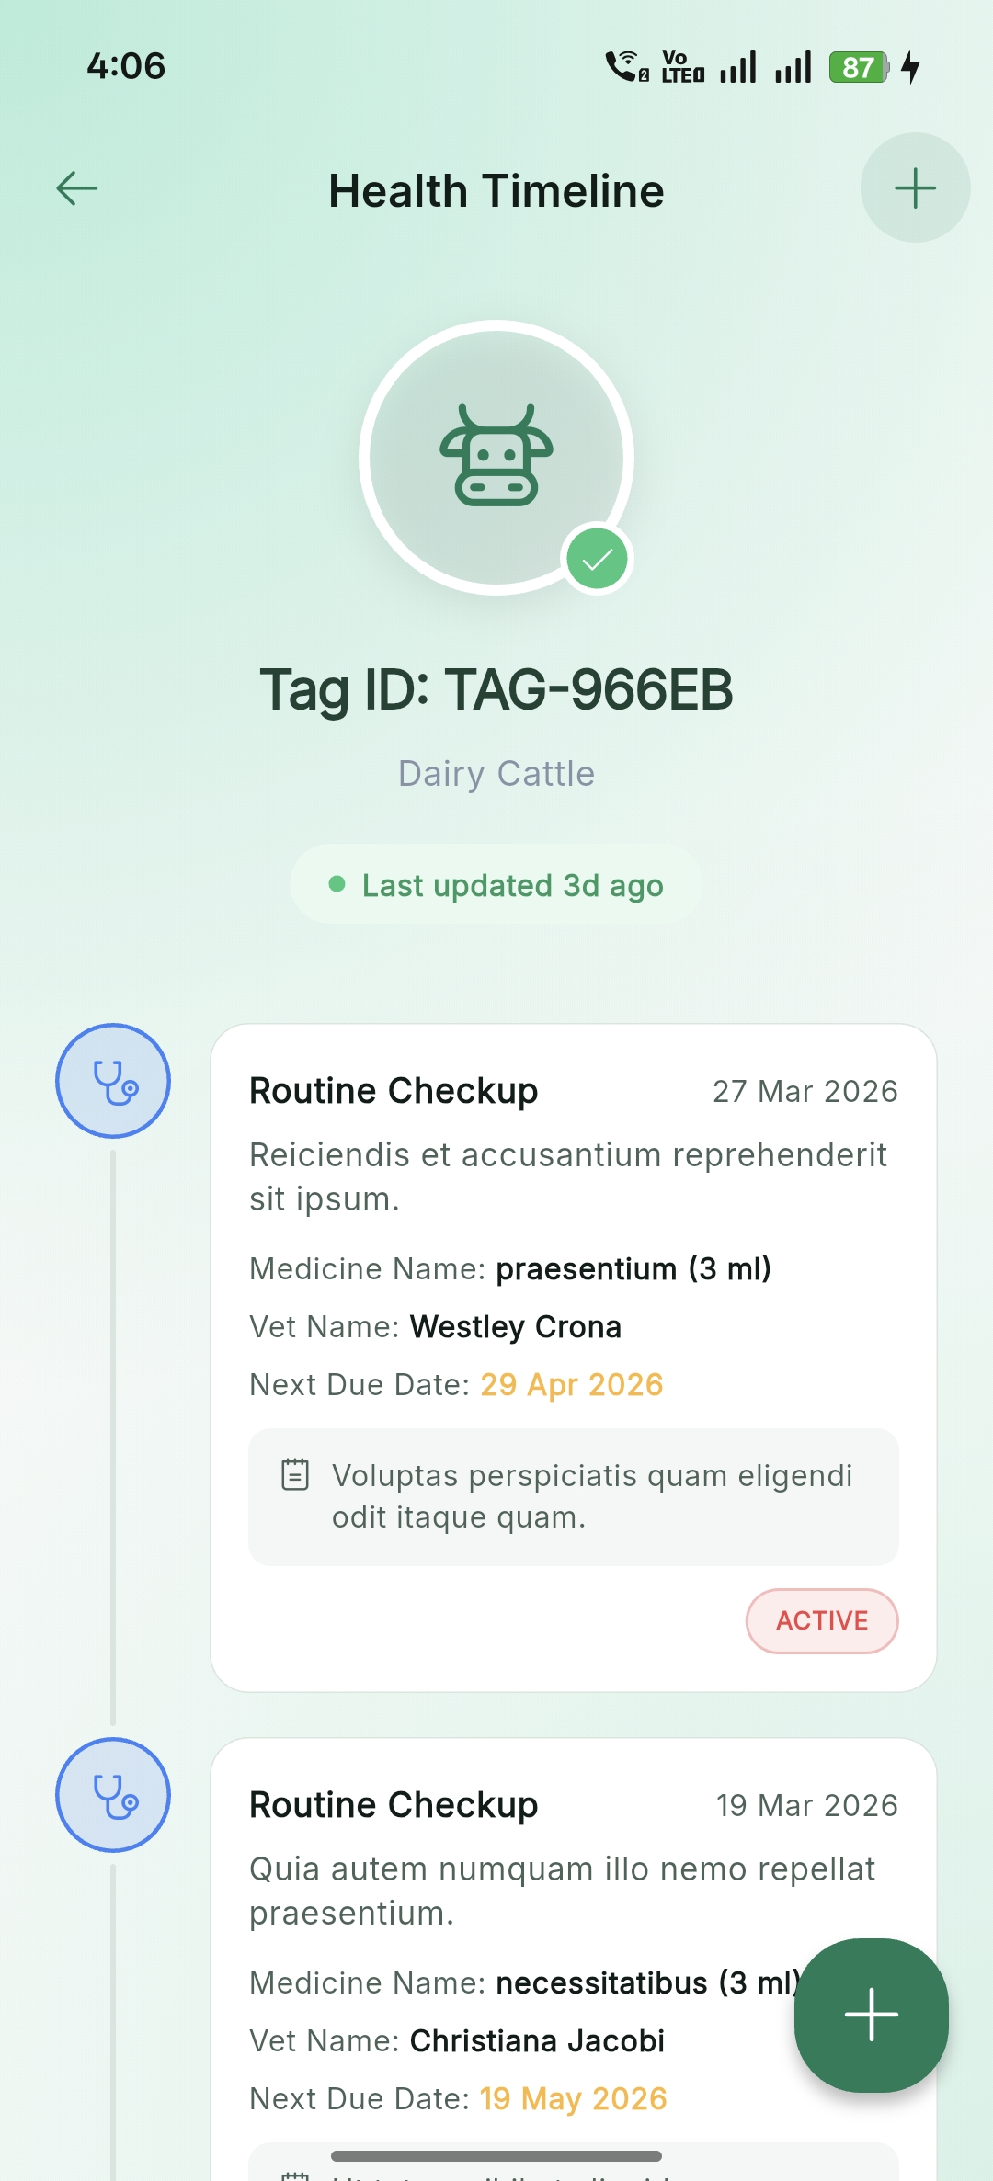Tap the battery indicator in status bar
Viewport: 993px width, 2181px height.
[858, 67]
